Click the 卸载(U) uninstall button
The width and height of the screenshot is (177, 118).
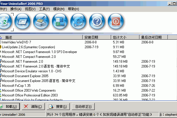click(x=10, y=106)
